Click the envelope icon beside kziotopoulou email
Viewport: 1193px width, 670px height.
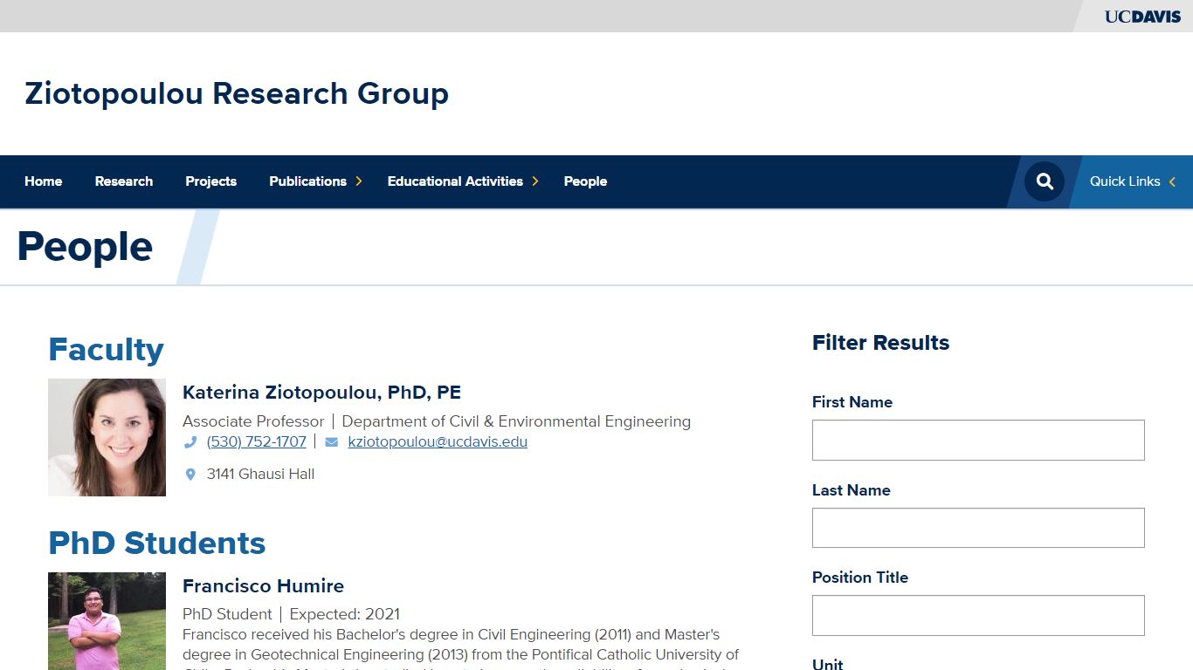(332, 442)
